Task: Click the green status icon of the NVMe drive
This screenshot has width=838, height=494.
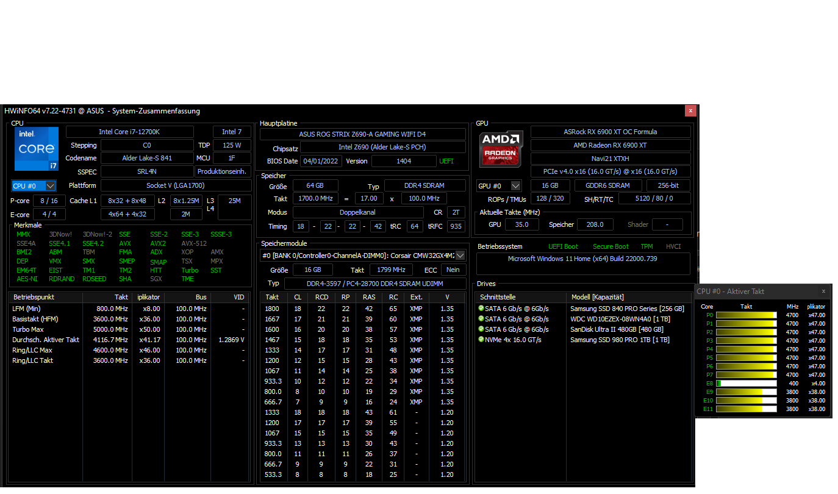Action: 481,340
